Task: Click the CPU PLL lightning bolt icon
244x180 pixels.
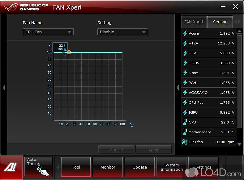Action: [x=185, y=103]
